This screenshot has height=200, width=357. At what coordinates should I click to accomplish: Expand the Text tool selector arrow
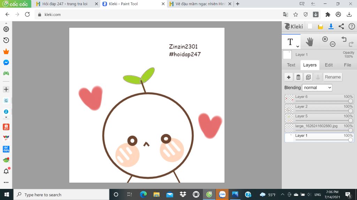click(298, 46)
